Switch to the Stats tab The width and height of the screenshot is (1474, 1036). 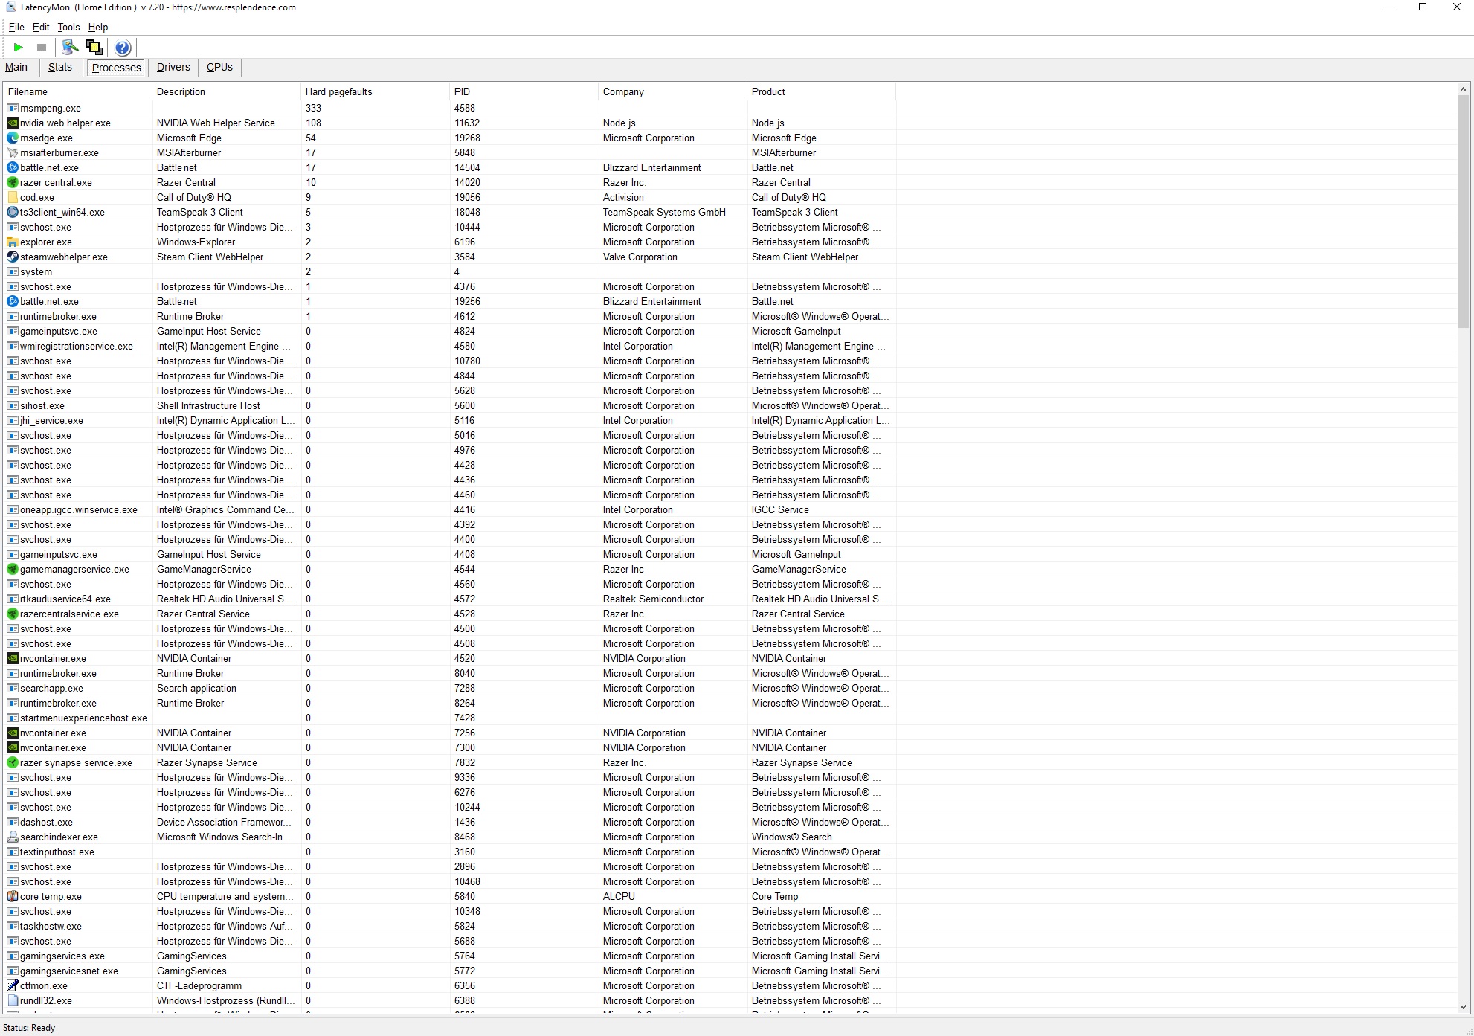pos(60,68)
